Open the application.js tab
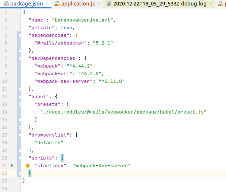 coord(78,4)
